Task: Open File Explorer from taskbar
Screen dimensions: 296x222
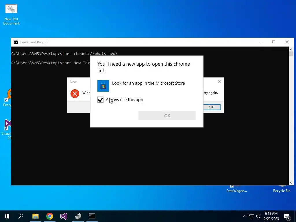Action: pyautogui.click(x=35, y=216)
